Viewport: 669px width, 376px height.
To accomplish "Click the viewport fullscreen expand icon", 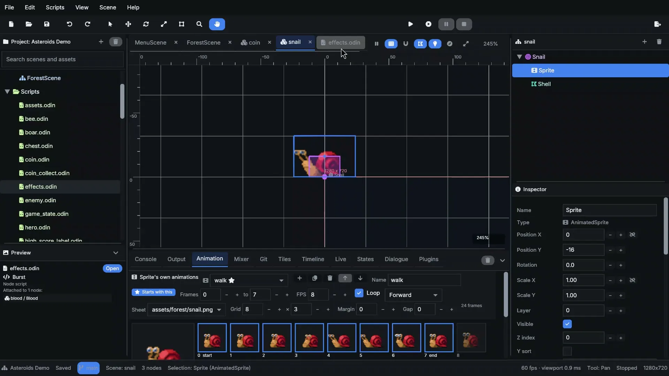I will [x=466, y=44].
